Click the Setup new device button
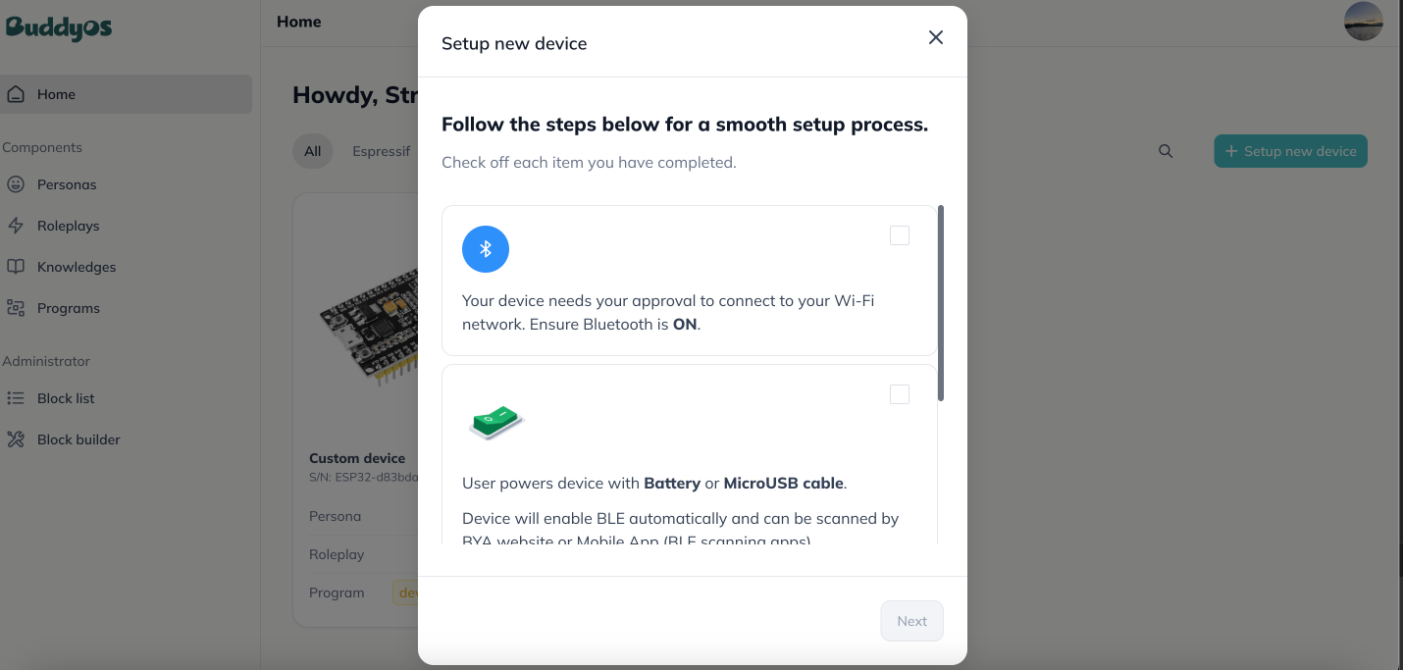Viewport: 1403px width, 670px height. [x=1291, y=151]
